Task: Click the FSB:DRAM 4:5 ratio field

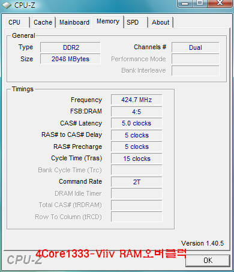Action: [137, 112]
